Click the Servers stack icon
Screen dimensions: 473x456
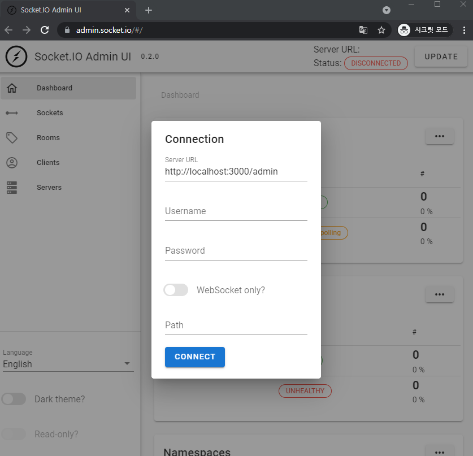12,188
